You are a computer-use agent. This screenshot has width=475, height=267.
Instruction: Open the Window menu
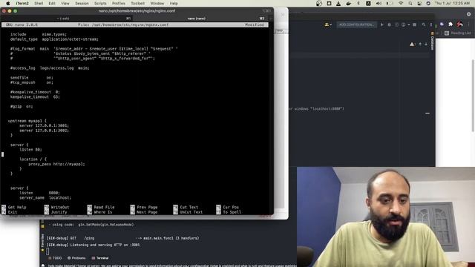[x=157, y=3]
